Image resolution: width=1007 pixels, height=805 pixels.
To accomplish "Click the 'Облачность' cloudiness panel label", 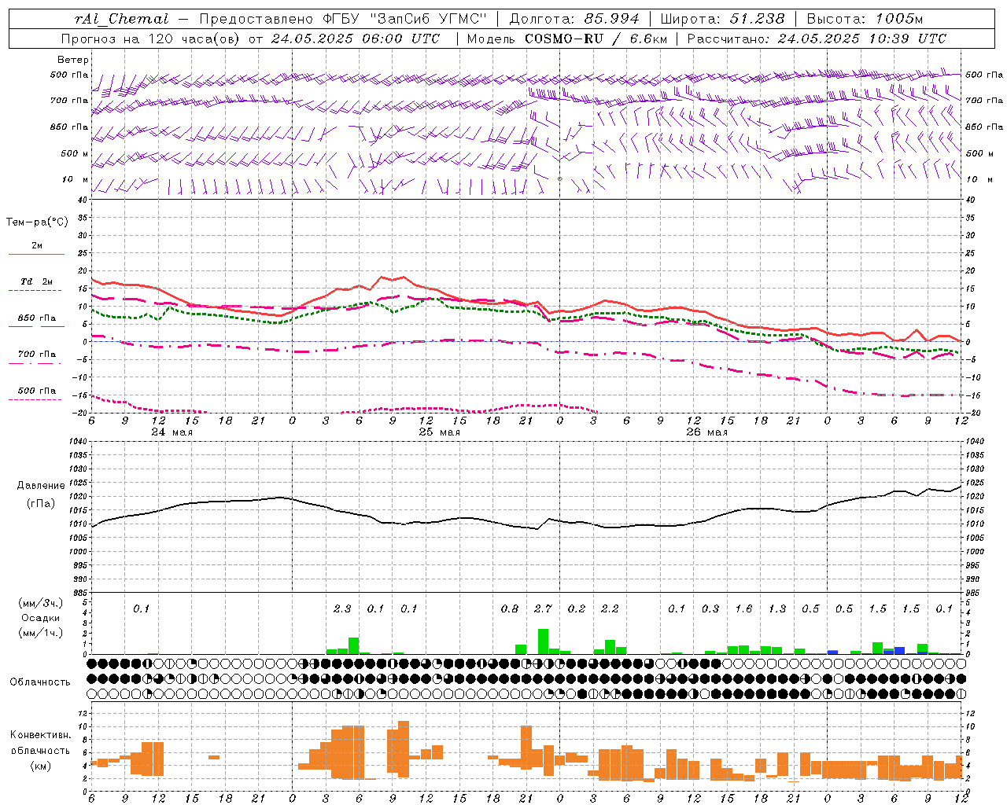I will pos(40,682).
